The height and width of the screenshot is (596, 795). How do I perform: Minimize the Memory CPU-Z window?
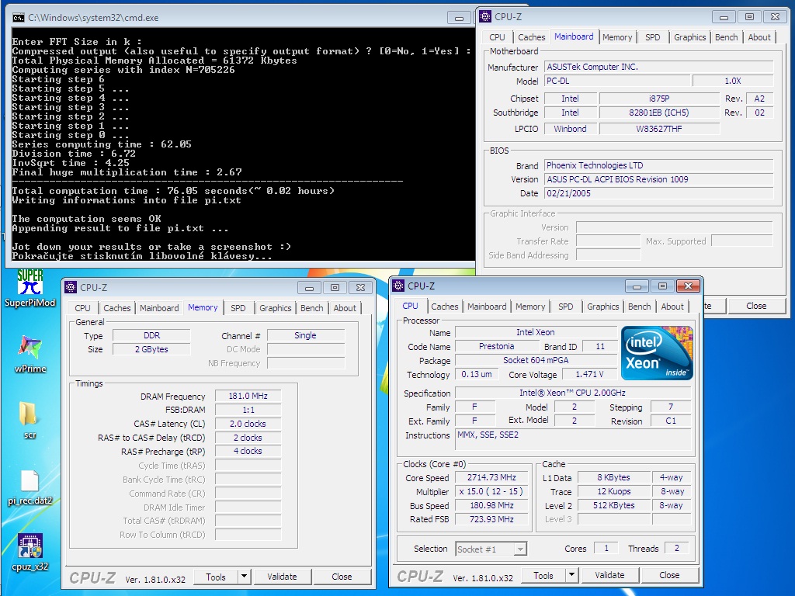pyautogui.click(x=309, y=288)
